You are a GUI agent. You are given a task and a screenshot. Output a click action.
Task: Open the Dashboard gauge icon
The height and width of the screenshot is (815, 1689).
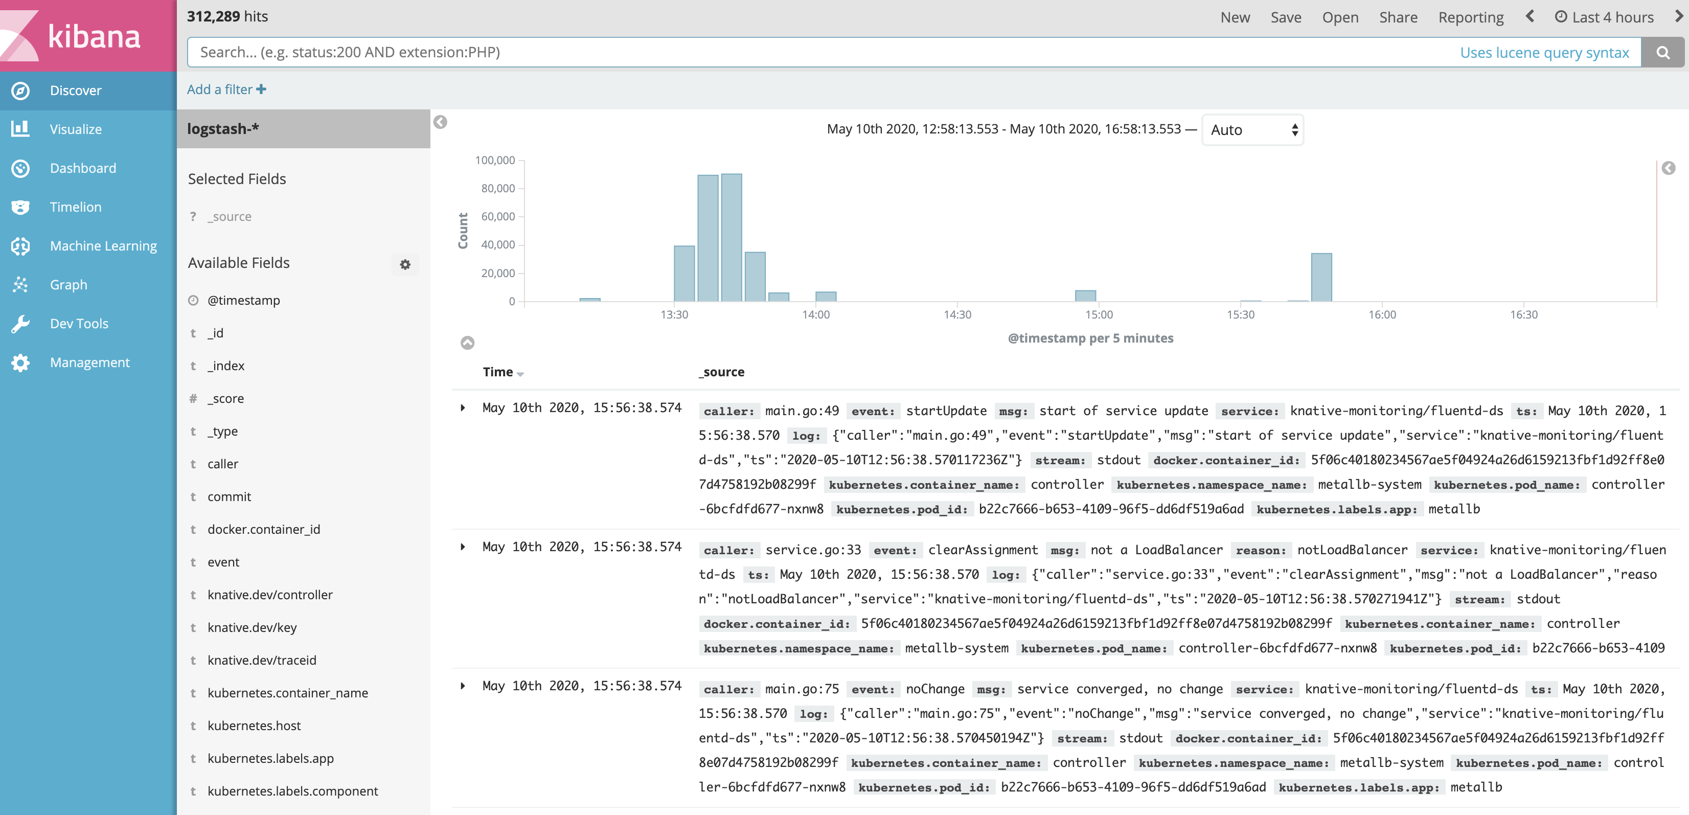(20, 168)
